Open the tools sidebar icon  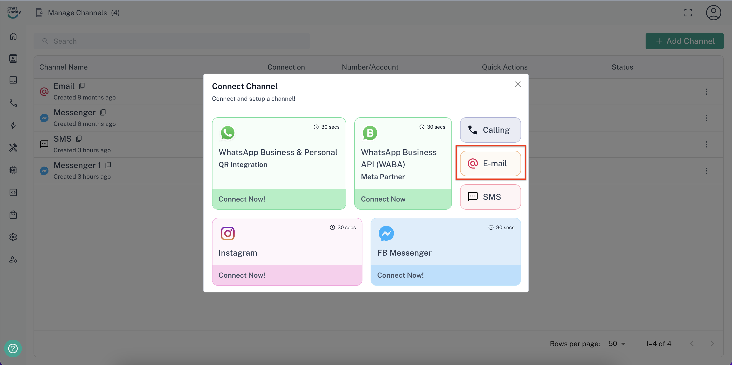(x=13, y=147)
